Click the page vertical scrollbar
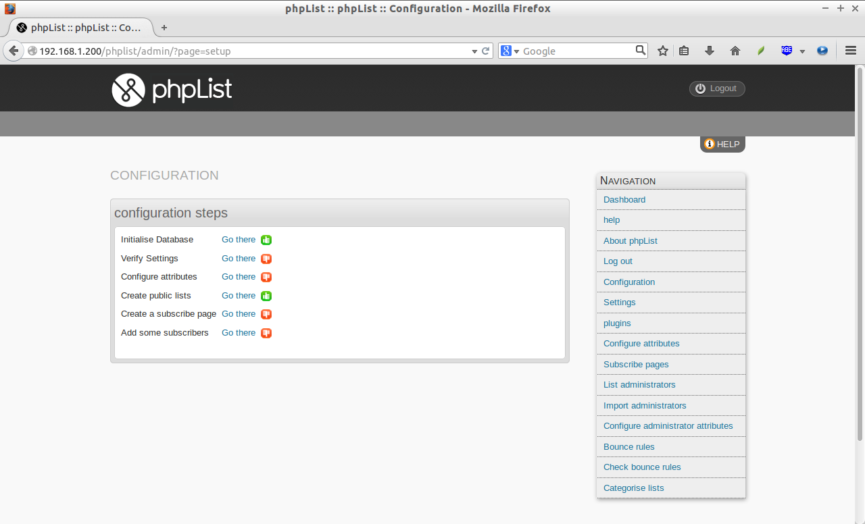Image resolution: width=865 pixels, height=524 pixels. [860, 254]
